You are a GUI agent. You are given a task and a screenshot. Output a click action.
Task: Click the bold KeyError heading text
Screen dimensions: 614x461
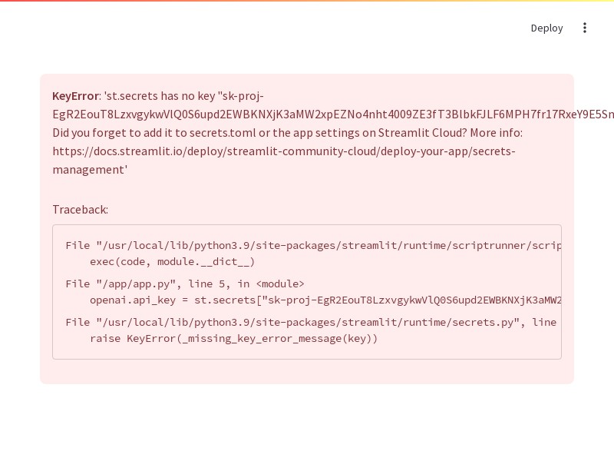(75, 96)
